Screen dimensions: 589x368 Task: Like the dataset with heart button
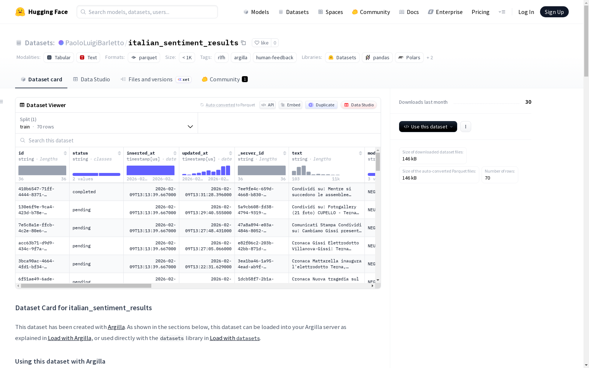pyautogui.click(x=261, y=43)
